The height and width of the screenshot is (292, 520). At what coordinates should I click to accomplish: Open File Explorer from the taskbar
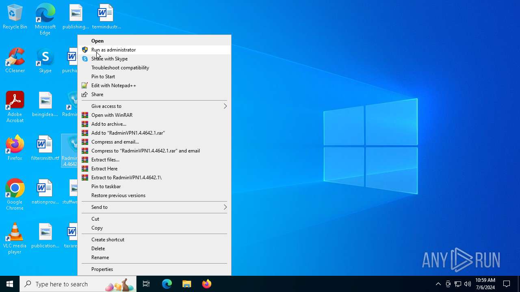tap(187, 284)
